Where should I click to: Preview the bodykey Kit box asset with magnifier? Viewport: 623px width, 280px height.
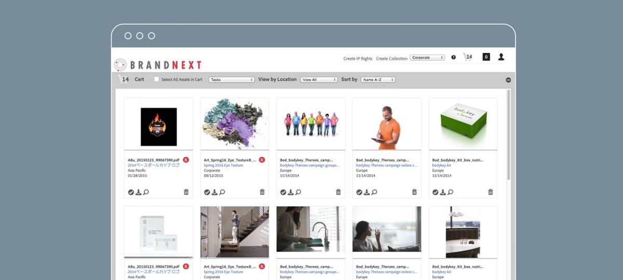coord(451,192)
